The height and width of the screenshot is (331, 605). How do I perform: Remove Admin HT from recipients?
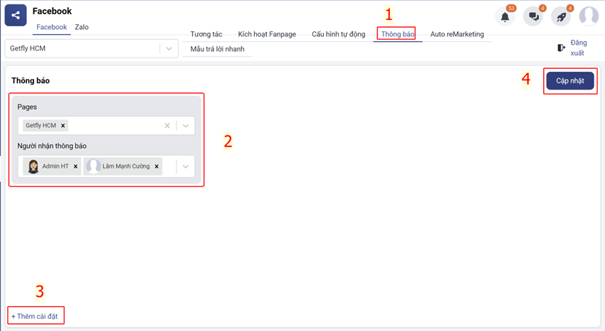click(x=76, y=166)
